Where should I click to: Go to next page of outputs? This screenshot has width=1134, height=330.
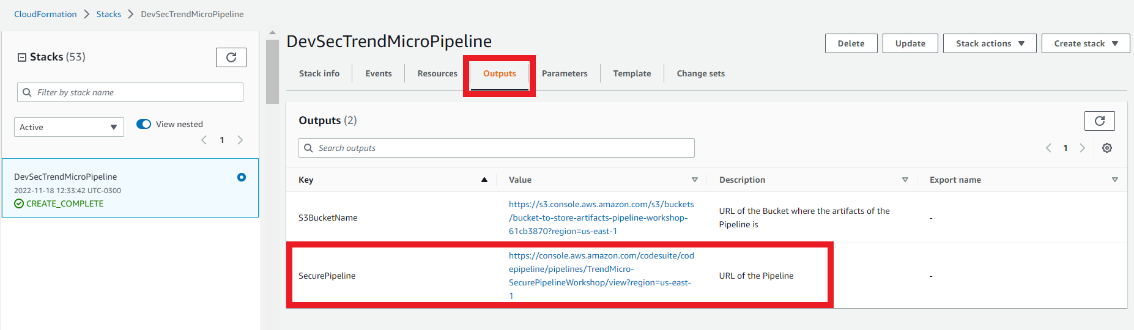tap(1083, 148)
